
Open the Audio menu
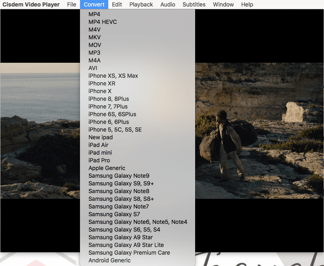click(168, 4)
